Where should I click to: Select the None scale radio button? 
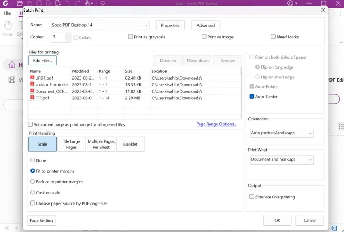33,160
